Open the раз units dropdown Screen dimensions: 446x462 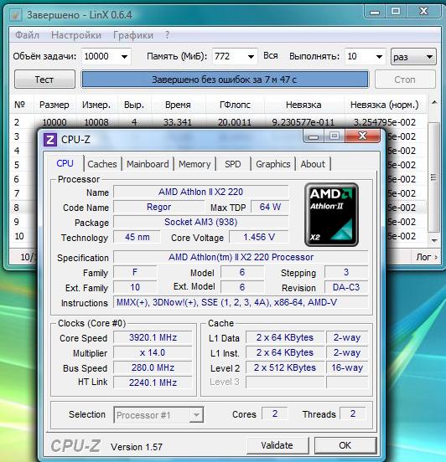pos(413,57)
